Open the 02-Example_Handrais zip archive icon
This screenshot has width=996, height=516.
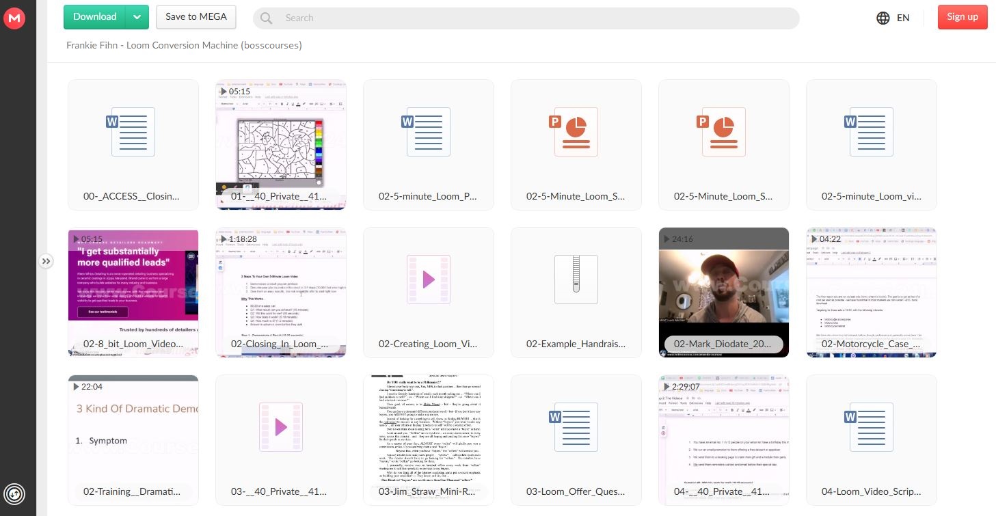pyautogui.click(x=576, y=279)
